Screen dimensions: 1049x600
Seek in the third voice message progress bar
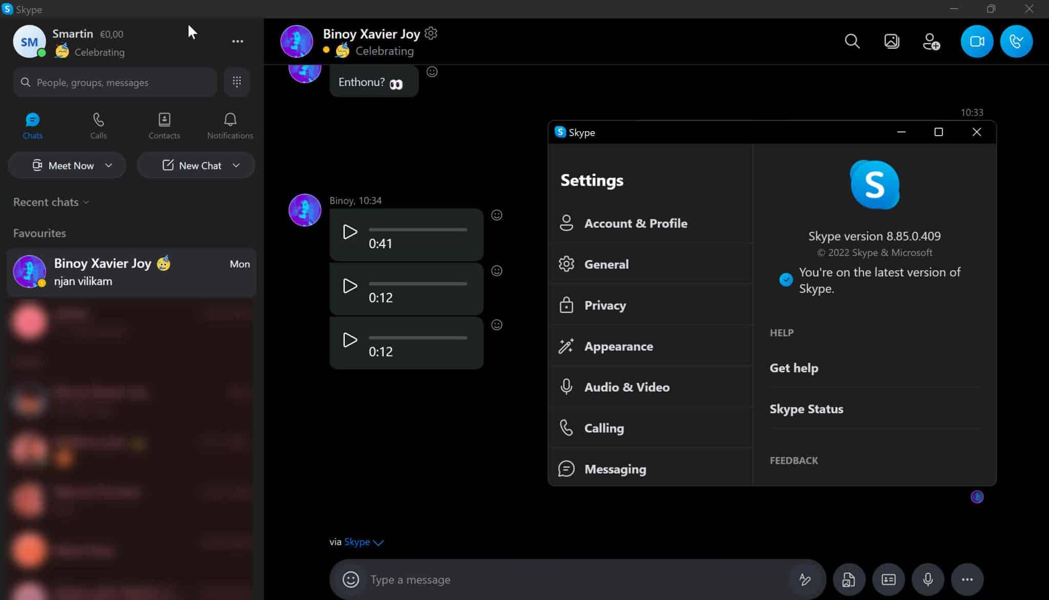coord(418,338)
